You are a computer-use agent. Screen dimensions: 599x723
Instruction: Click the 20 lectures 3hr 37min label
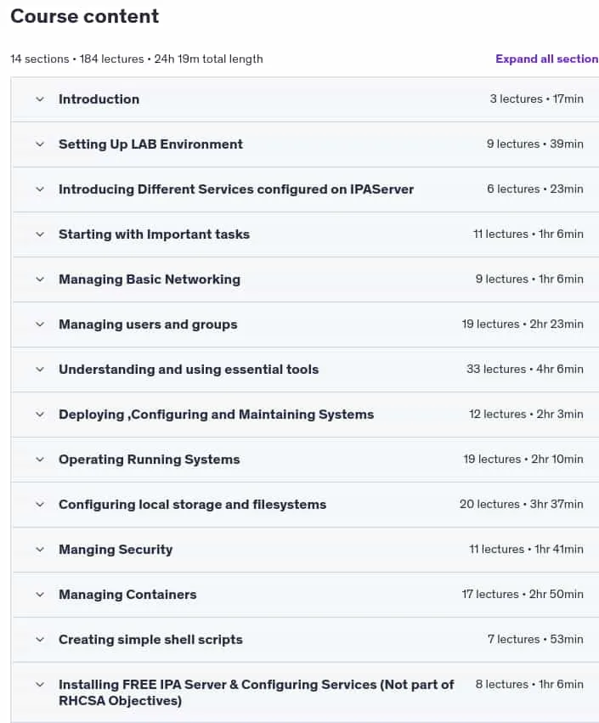point(521,504)
